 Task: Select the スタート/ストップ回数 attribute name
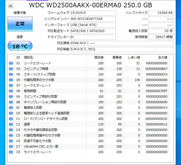click(40, 74)
